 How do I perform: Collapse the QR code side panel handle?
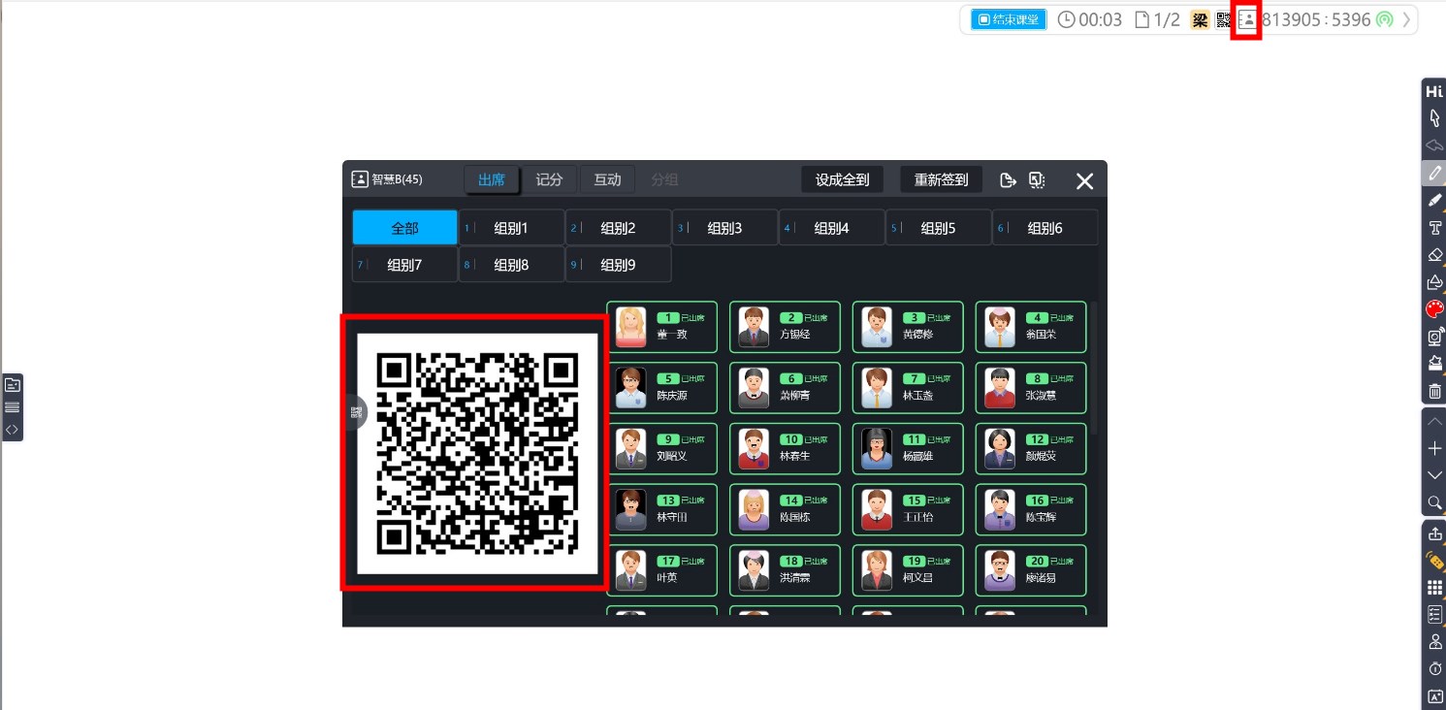point(355,413)
